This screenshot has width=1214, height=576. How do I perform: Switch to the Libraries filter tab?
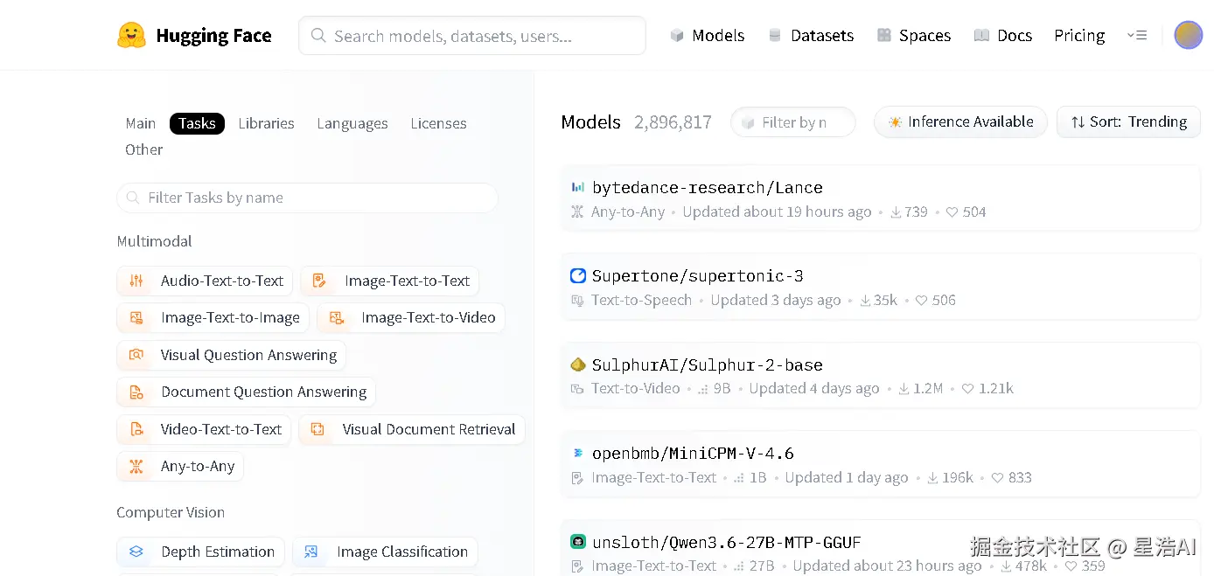(266, 123)
